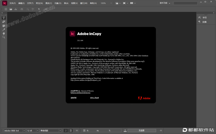This screenshot has height=134, width=216.
Task: Collapse the right panel dock arrows
Action: tap(214, 13)
